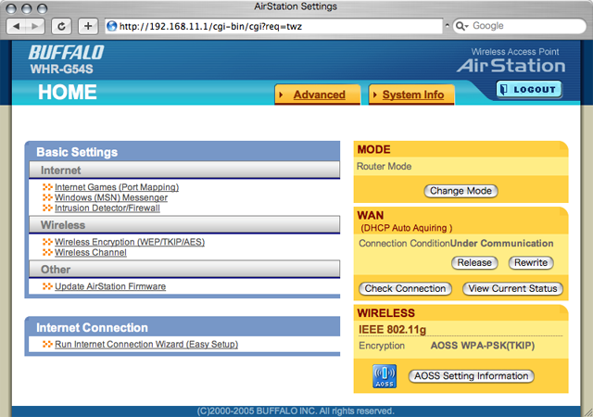Click View Current Status button
Screen dimensions: 593x417
(512, 289)
